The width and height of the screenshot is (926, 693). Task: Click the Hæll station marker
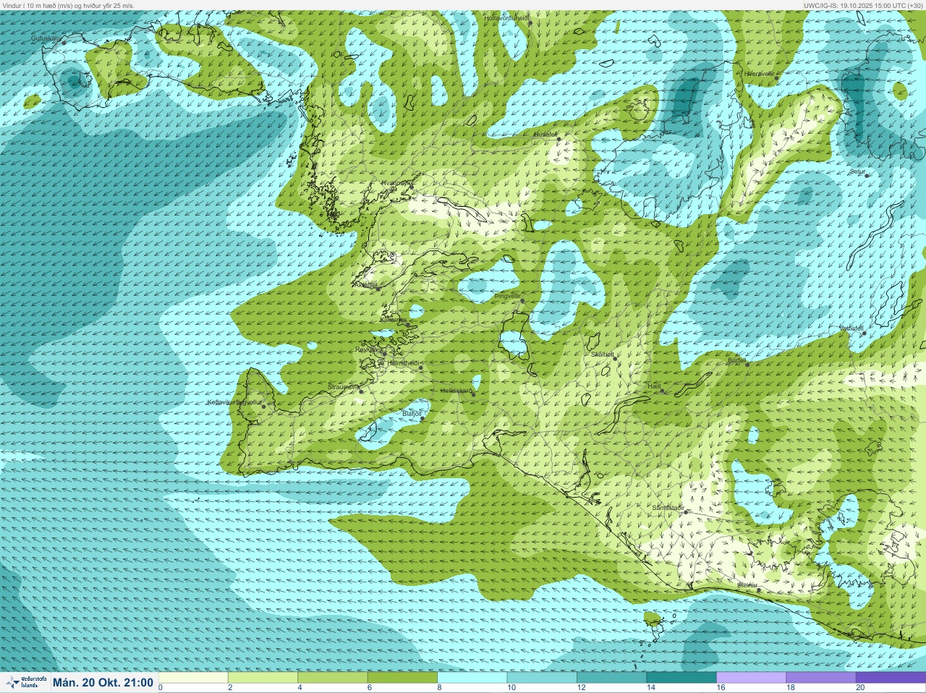tap(662, 391)
